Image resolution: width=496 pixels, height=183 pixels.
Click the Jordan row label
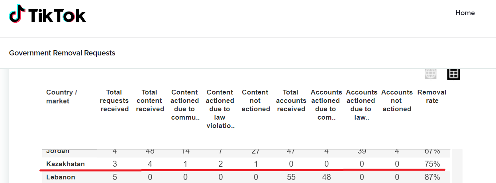[58, 151]
